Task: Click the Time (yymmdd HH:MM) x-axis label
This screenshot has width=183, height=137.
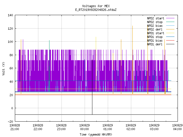Action: point(96,134)
